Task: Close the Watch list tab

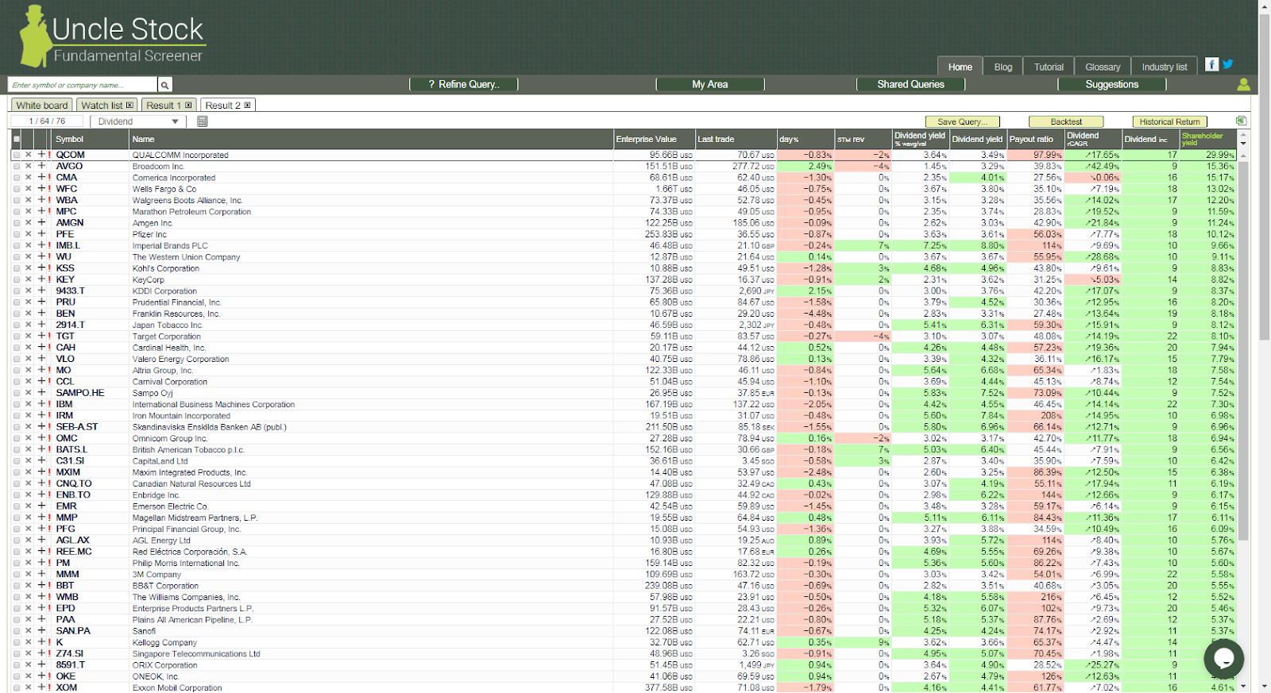Action: (129, 105)
